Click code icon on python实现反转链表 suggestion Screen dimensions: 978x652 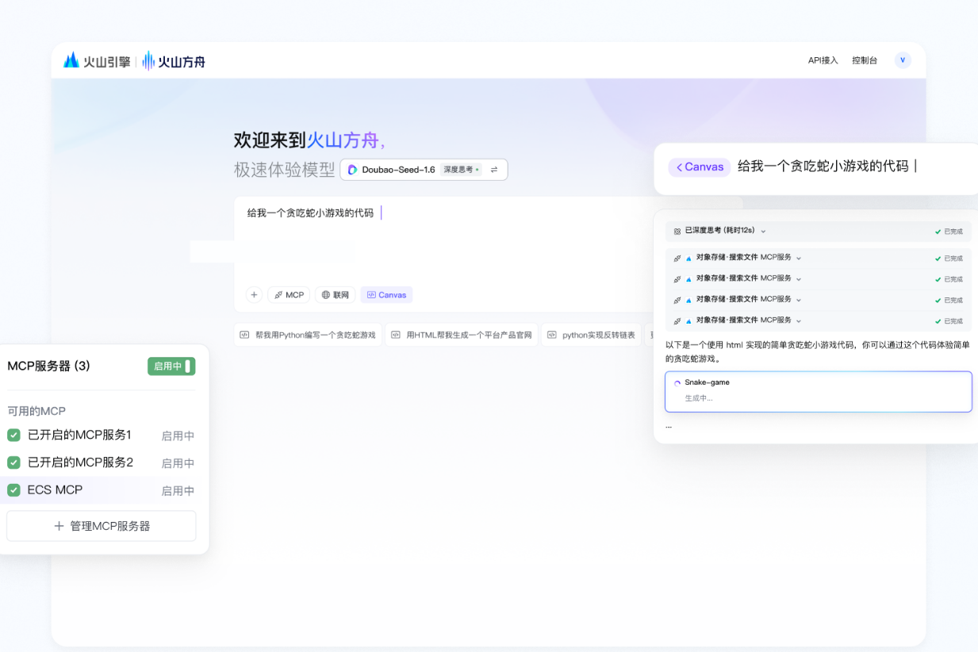553,335
